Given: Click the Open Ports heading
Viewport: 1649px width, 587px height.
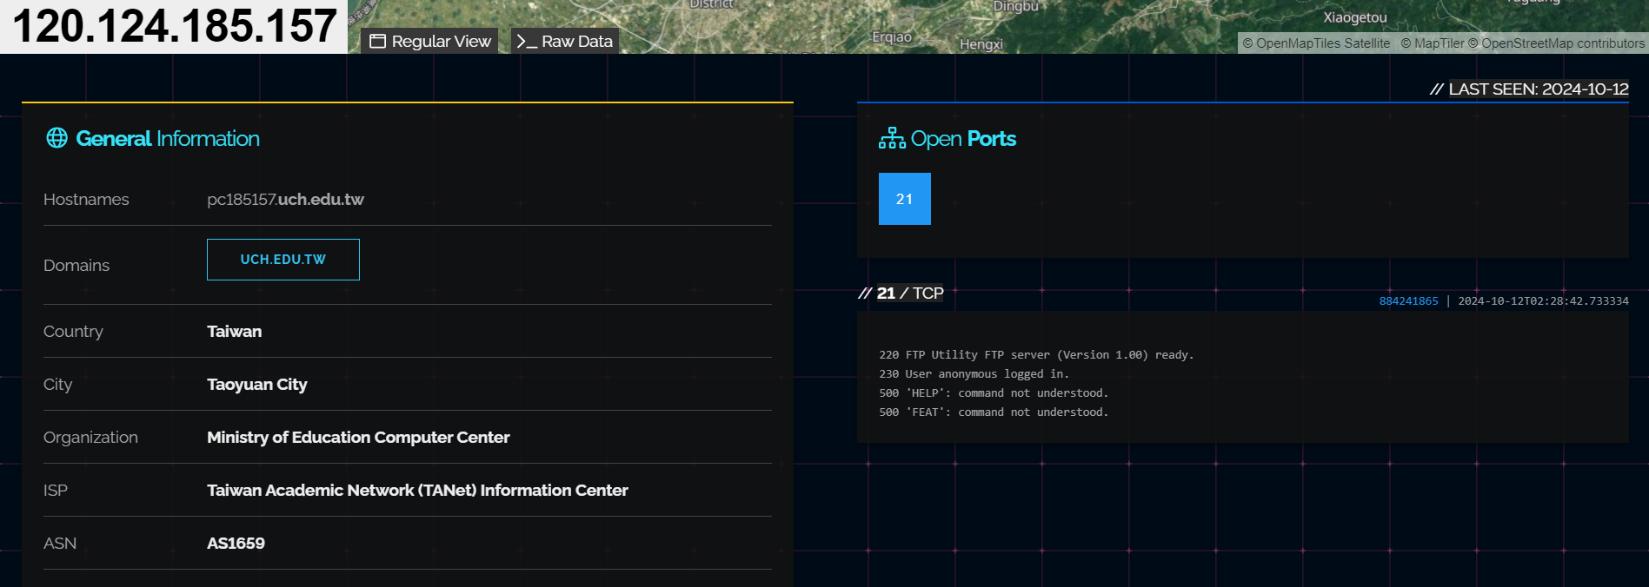Looking at the screenshot, I should coord(963,139).
